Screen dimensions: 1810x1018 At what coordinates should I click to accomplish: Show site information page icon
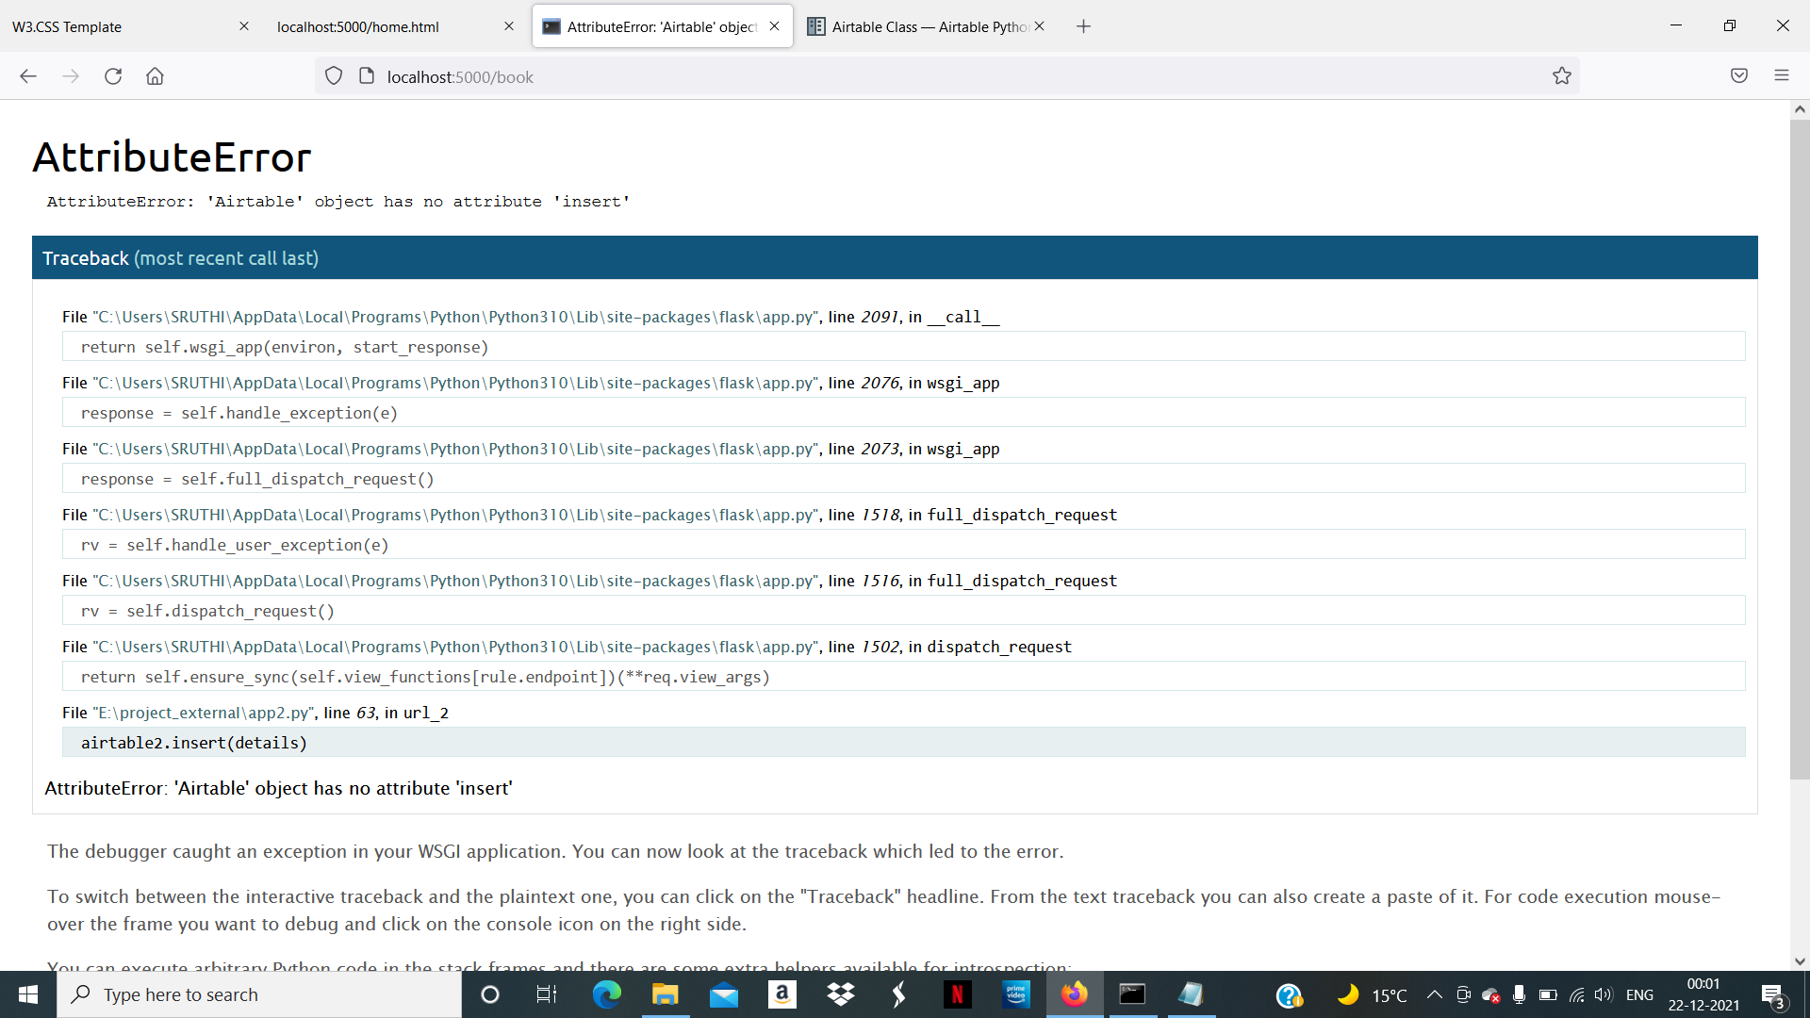pyautogui.click(x=367, y=76)
